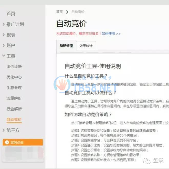This screenshot has width=169, height=169.
Task: Switch to the 效果统计 tab
Action: [x=86, y=46]
